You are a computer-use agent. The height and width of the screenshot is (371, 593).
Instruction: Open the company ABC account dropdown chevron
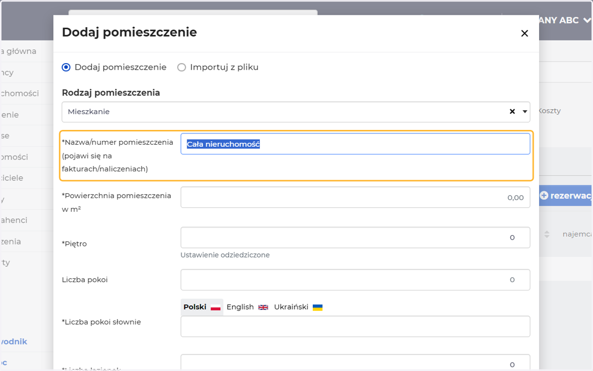(587, 20)
